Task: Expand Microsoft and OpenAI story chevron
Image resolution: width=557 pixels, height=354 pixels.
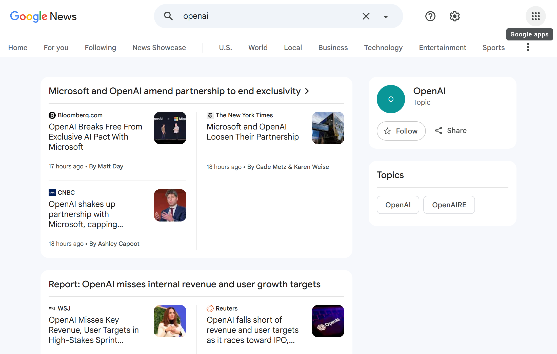Action: (x=307, y=91)
